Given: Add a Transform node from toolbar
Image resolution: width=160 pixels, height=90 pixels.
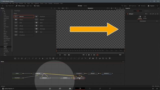Looking at the screenshot, I should (60, 58).
